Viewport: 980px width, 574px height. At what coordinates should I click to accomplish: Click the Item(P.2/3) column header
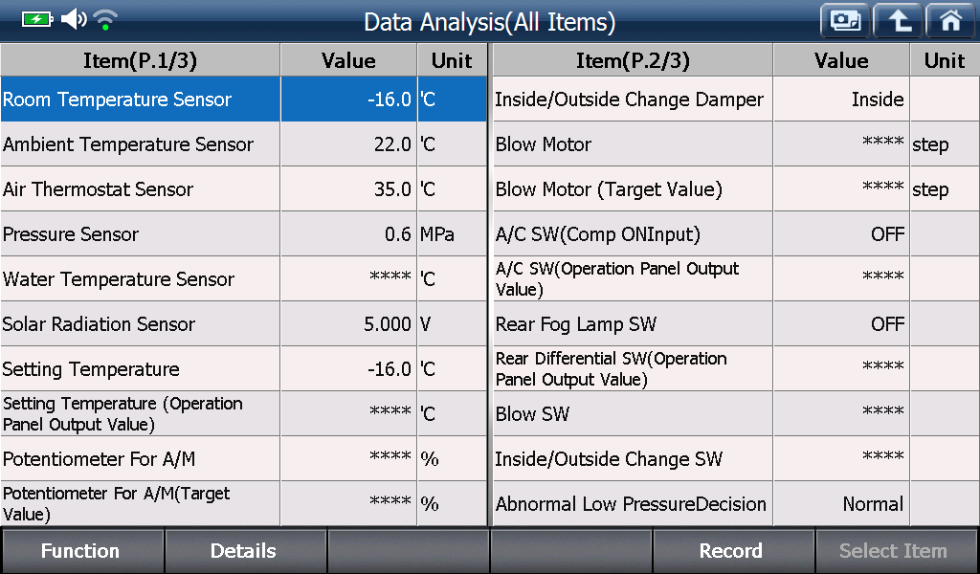pos(633,60)
